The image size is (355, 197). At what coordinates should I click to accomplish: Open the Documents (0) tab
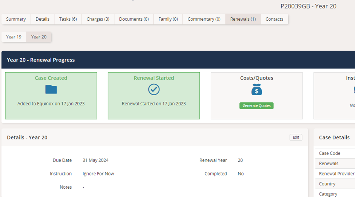click(x=134, y=19)
